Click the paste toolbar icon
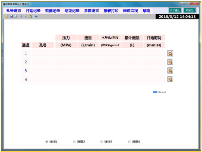 [30, 16]
